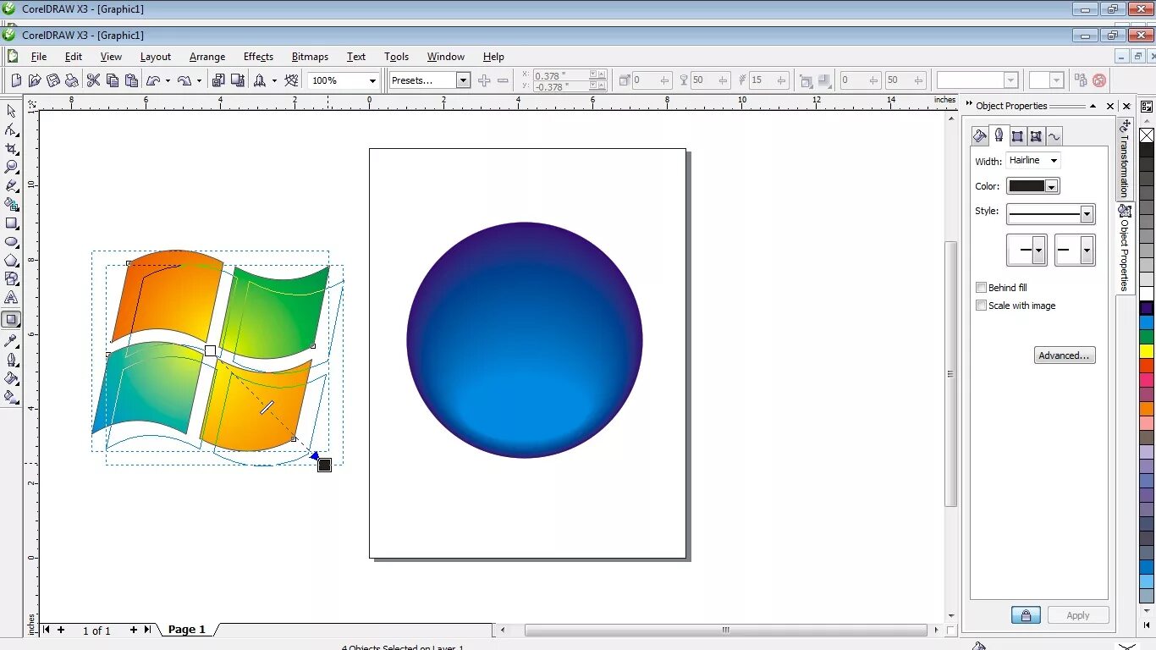Screen dimensions: 1156x650
Task: Select the Basic Shapes tool
Action: (x=11, y=278)
